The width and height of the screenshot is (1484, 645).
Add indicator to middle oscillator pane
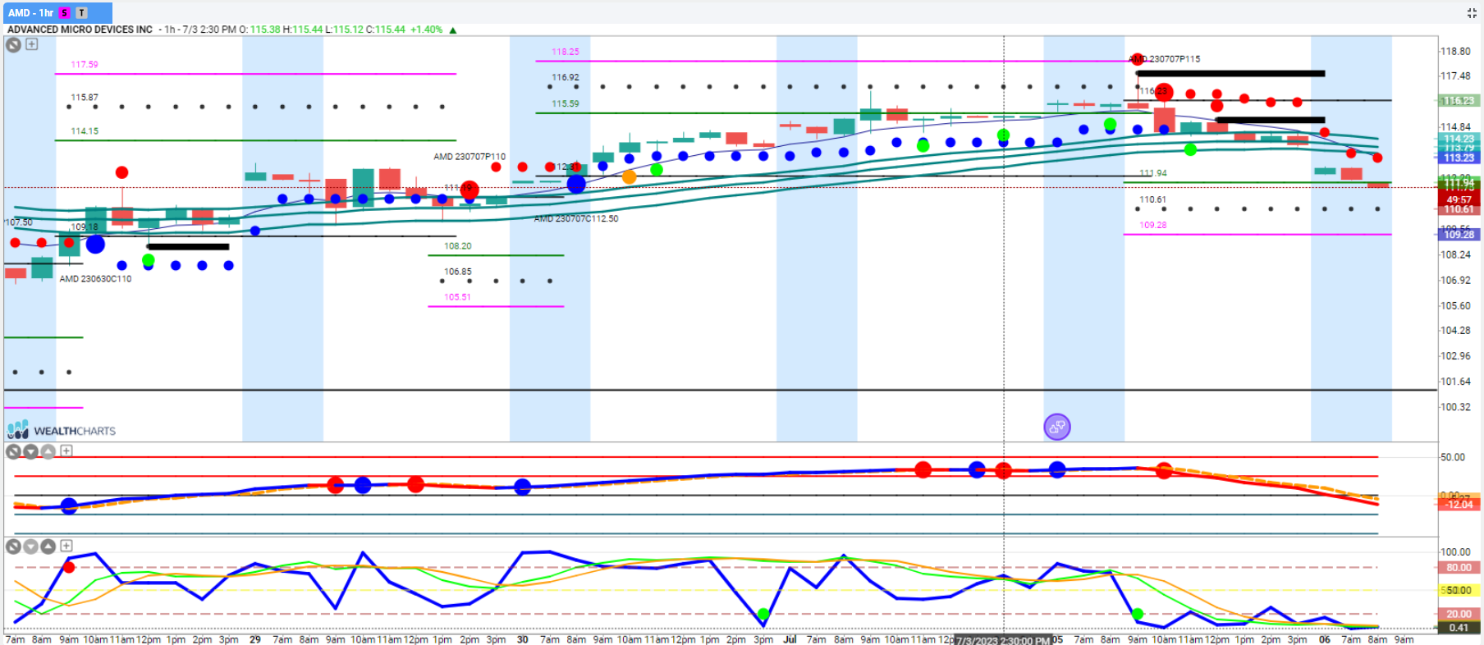[66, 451]
